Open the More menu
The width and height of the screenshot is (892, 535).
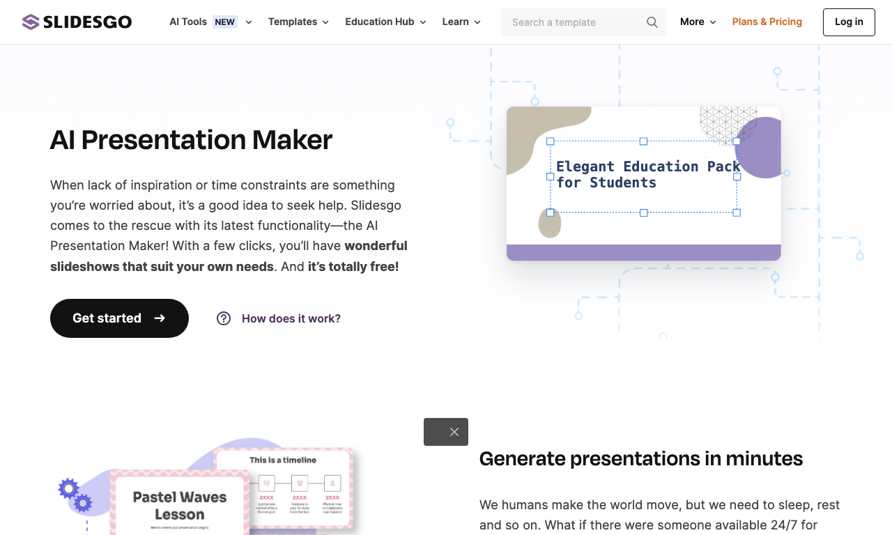[698, 22]
